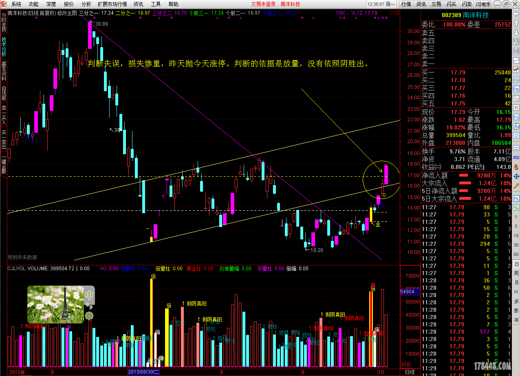Select the N custom period button
The height and width of the screenshot is (376, 520).
pyautogui.click(x=516, y=292)
